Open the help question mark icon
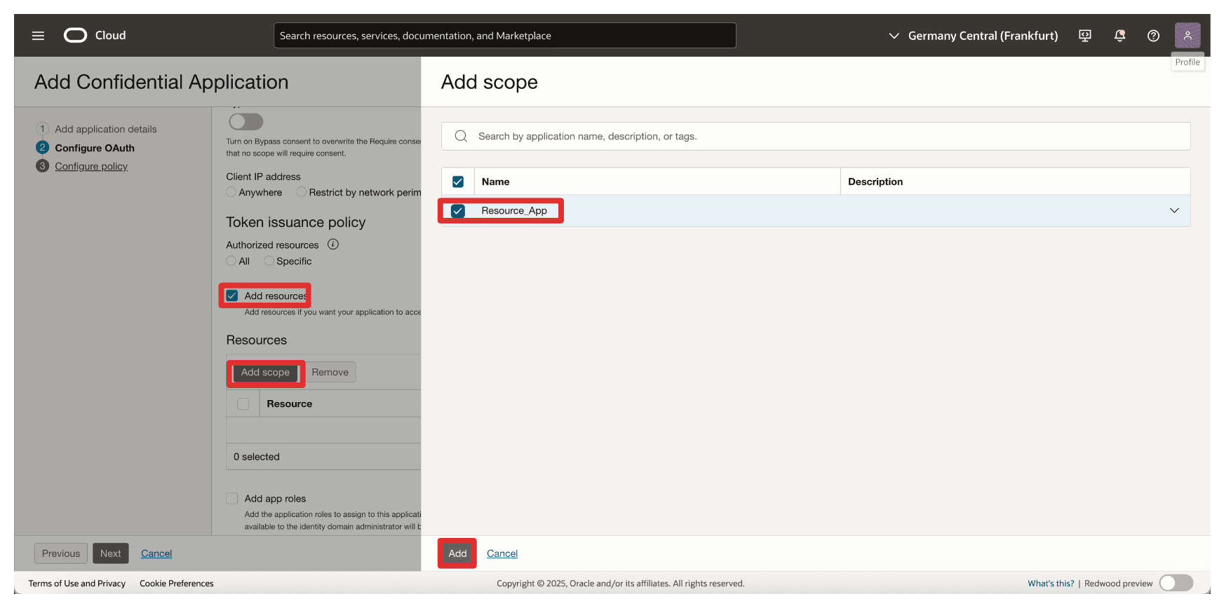The height and width of the screenshot is (608, 1224). (x=1153, y=36)
